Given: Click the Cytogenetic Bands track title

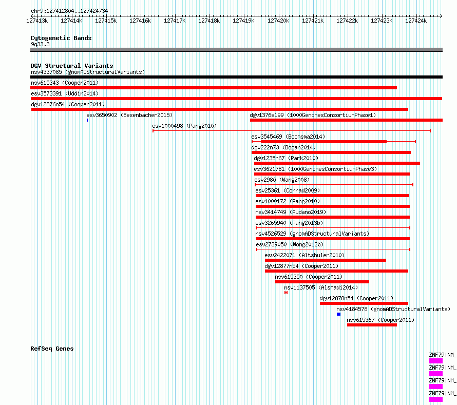Looking at the screenshot, I should 61,38.
